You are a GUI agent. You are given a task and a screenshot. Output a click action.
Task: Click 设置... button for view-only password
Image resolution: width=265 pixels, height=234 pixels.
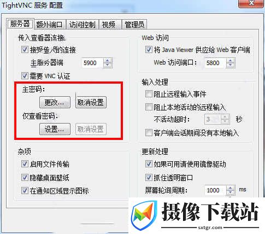click(x=55, y=129)
